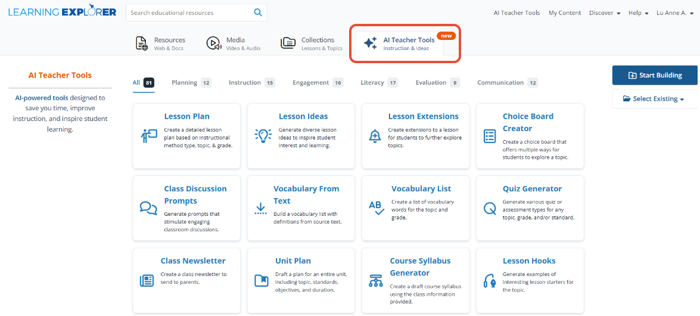Open the Vocabulary List title
Image resolution: width=700 pixels, height=316 pixels.
coord(421,188)
